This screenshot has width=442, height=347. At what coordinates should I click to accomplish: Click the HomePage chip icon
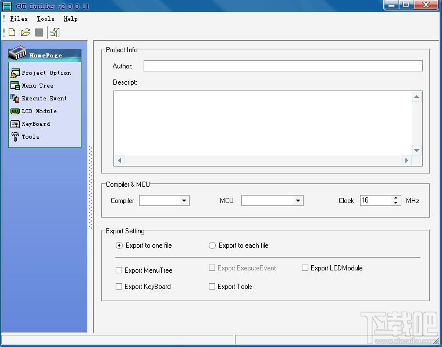(x=17, y=53)
